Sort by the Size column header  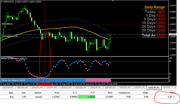coord(23,93)
